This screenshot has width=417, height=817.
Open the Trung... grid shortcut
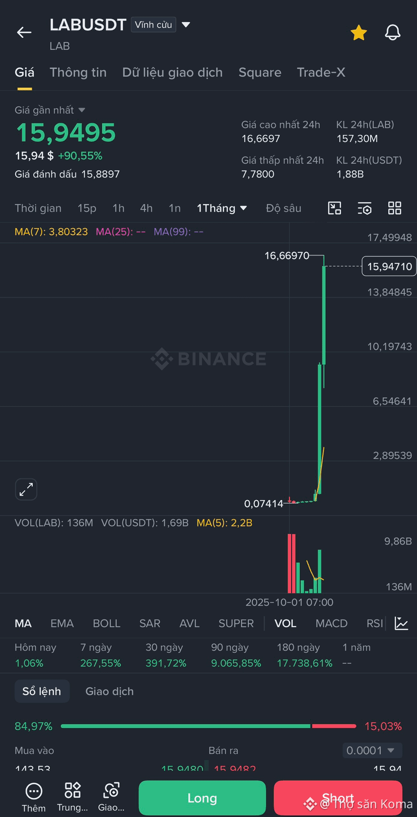(x=73, y=797)
